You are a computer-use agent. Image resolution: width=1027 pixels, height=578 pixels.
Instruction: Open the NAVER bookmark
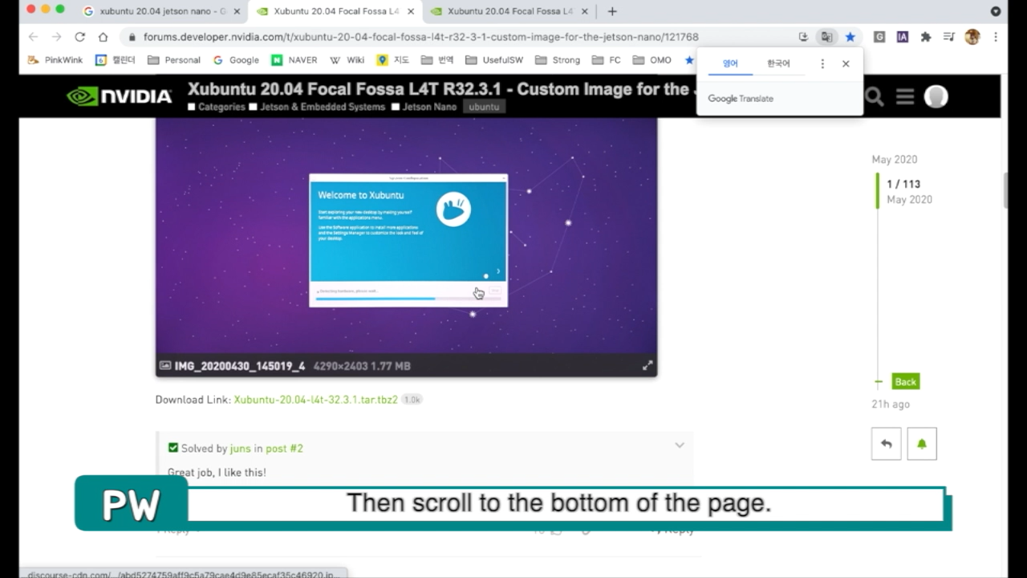point(294,60)
